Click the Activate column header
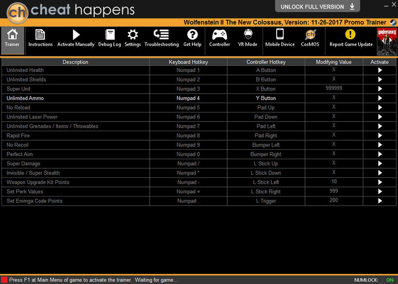 [x=379, y=62]
